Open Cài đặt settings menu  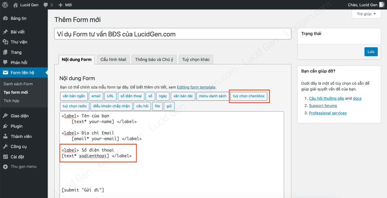(x=17, y=157)
